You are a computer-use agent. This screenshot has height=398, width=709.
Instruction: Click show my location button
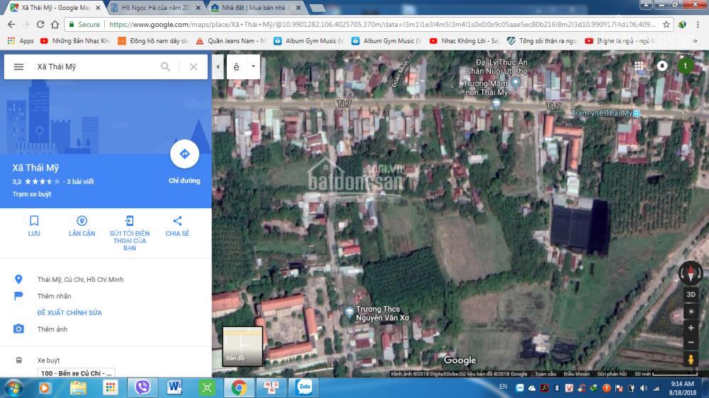coord(691,312)
